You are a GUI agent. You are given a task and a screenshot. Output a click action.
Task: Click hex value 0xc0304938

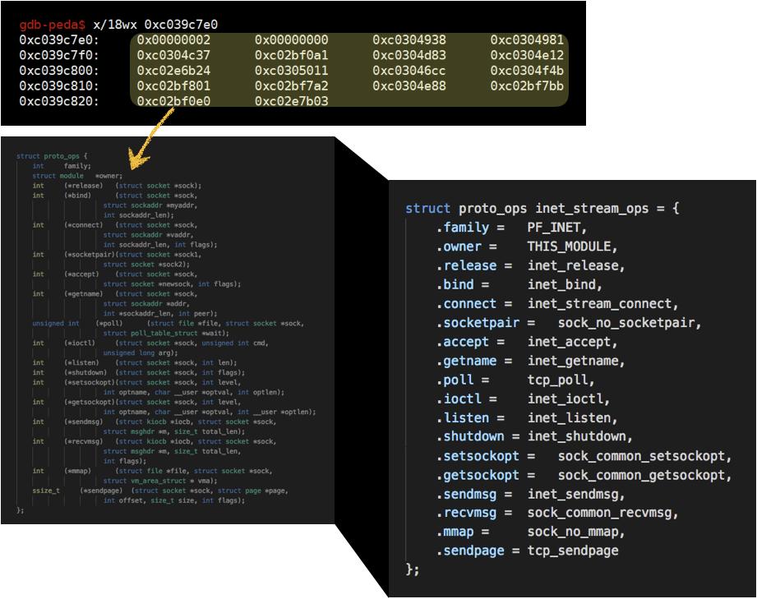click(x=409, y=39)
